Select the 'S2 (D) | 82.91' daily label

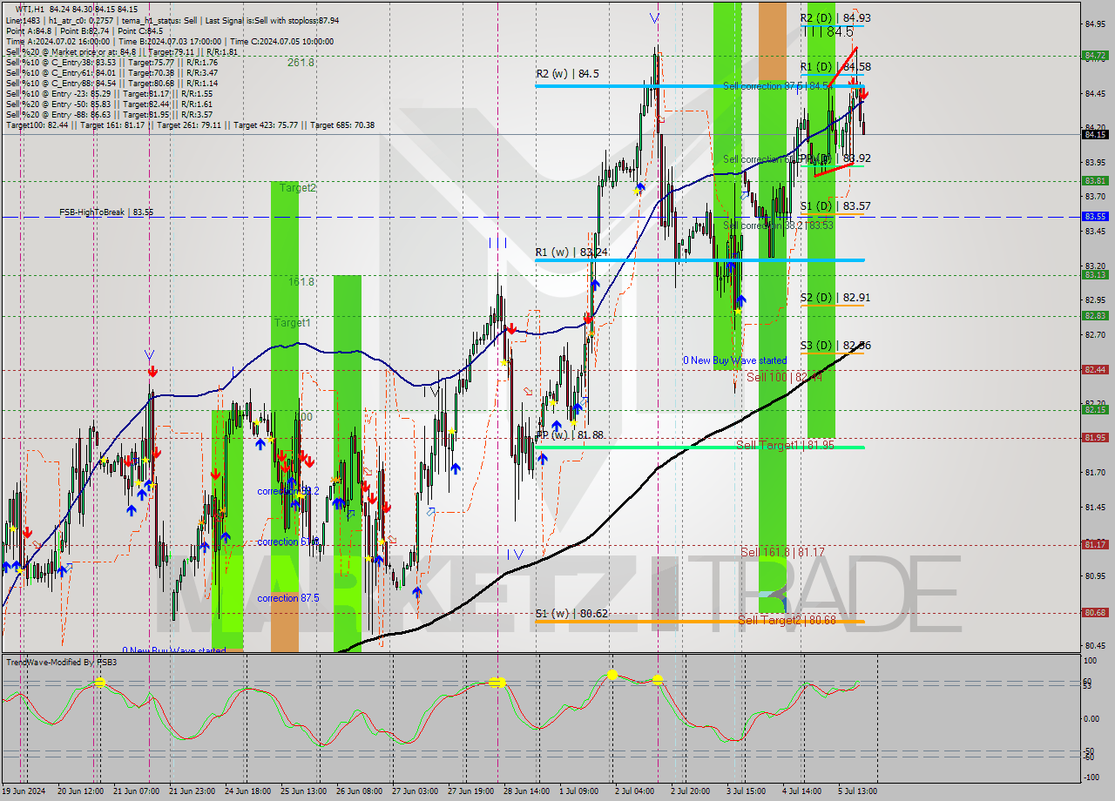tap(835, 298)
